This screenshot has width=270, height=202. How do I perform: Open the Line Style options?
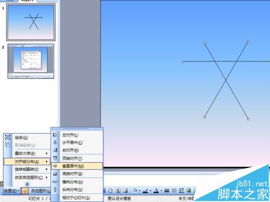(x=167, y=191)
